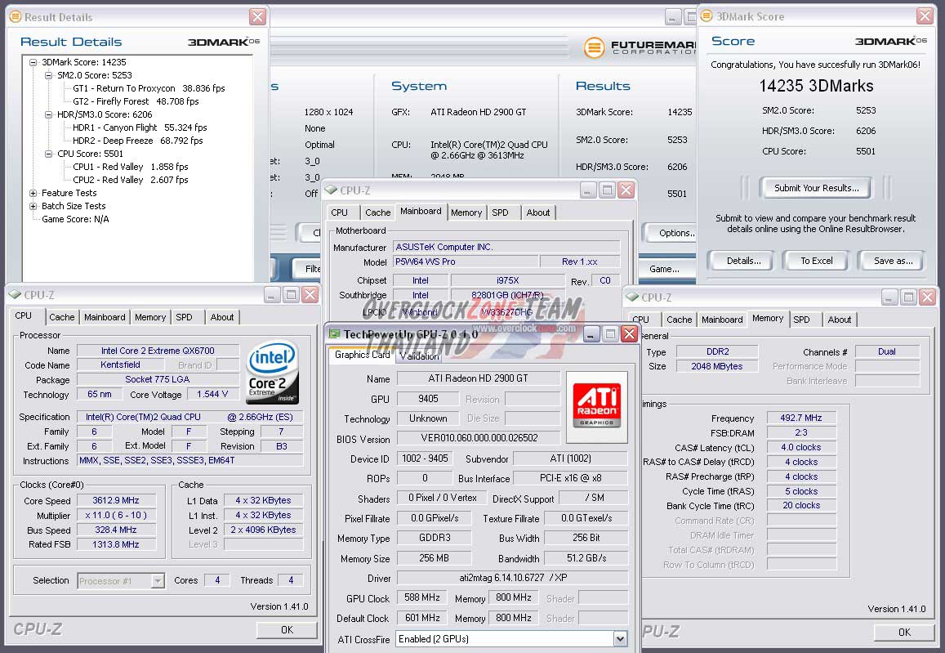
Task: Export score with To Excel button
Action: [817, 261]
